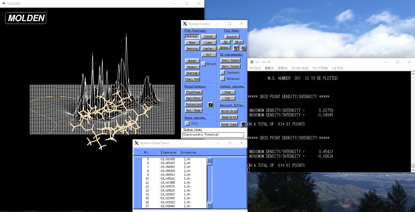415x212 pixels.
Task: Click the Mol. Mode button
Action: tap(193, 111)
